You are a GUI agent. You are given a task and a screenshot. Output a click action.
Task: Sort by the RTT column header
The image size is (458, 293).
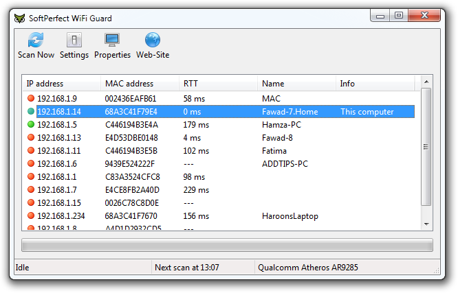[x=218, y=84]
